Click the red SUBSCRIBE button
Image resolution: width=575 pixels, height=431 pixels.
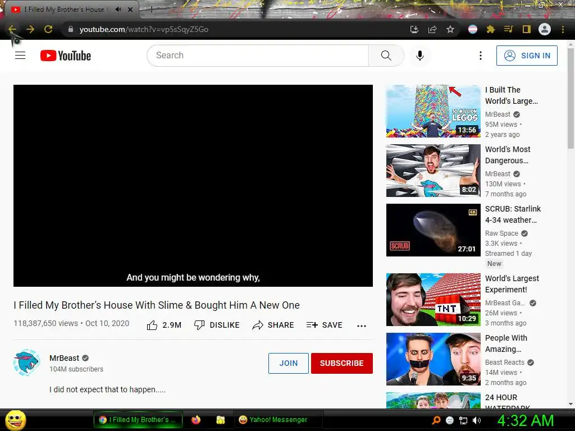342,363
